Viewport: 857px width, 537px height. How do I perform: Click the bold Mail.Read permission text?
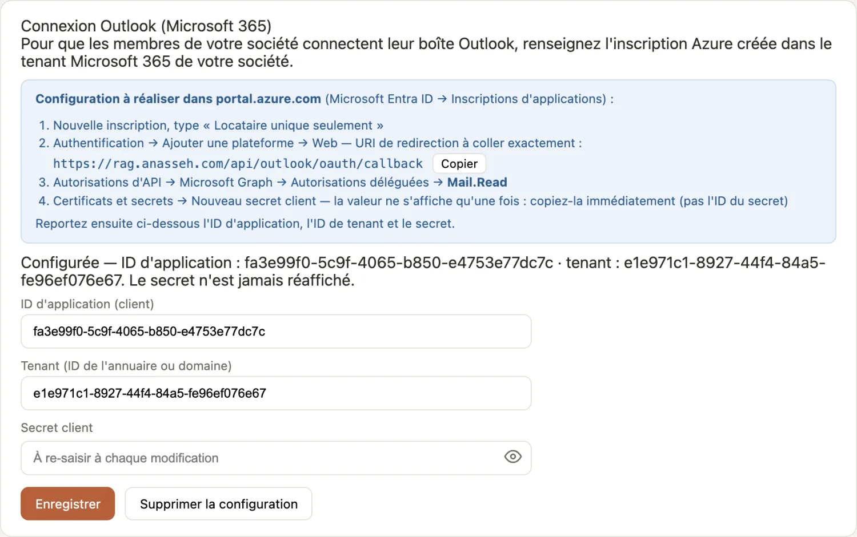point(477,182)
